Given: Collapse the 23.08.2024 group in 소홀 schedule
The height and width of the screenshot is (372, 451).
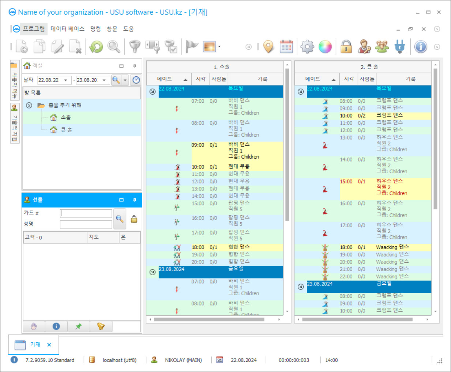Looking at the screenshot, I should 153,272.
